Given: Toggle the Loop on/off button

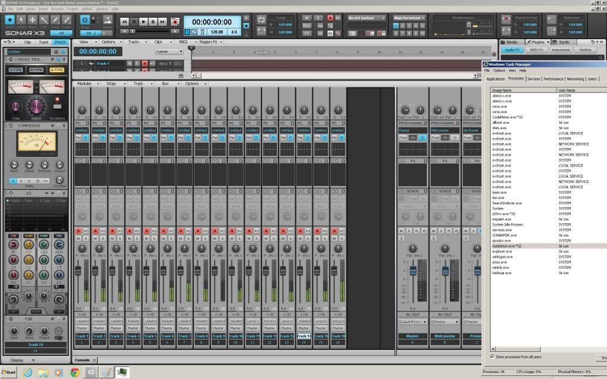Looking at the screenshot, I should click(x=262, y=20).
